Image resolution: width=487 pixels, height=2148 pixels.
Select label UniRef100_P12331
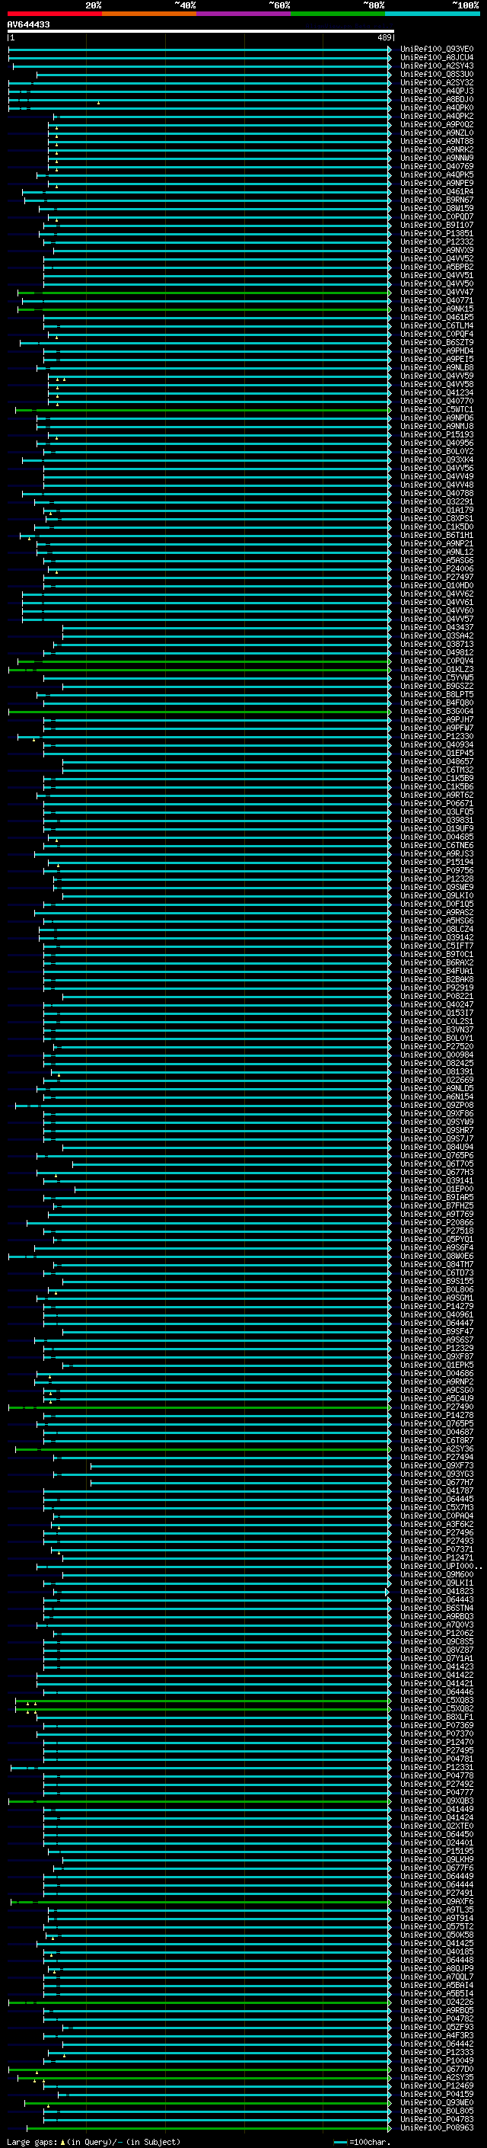[437, 1768]
